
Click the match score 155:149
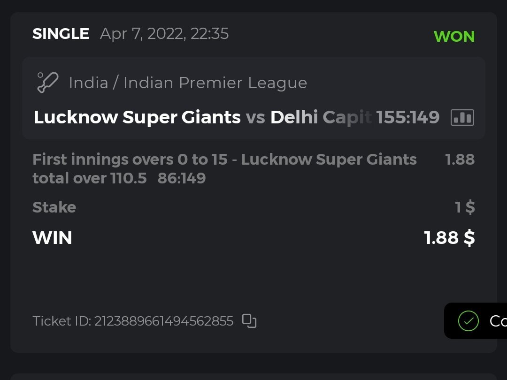point(407,117)
